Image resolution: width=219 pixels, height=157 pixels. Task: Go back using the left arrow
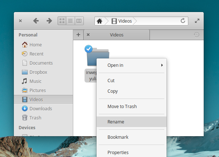pyautogui.click(x=36, y=21)
